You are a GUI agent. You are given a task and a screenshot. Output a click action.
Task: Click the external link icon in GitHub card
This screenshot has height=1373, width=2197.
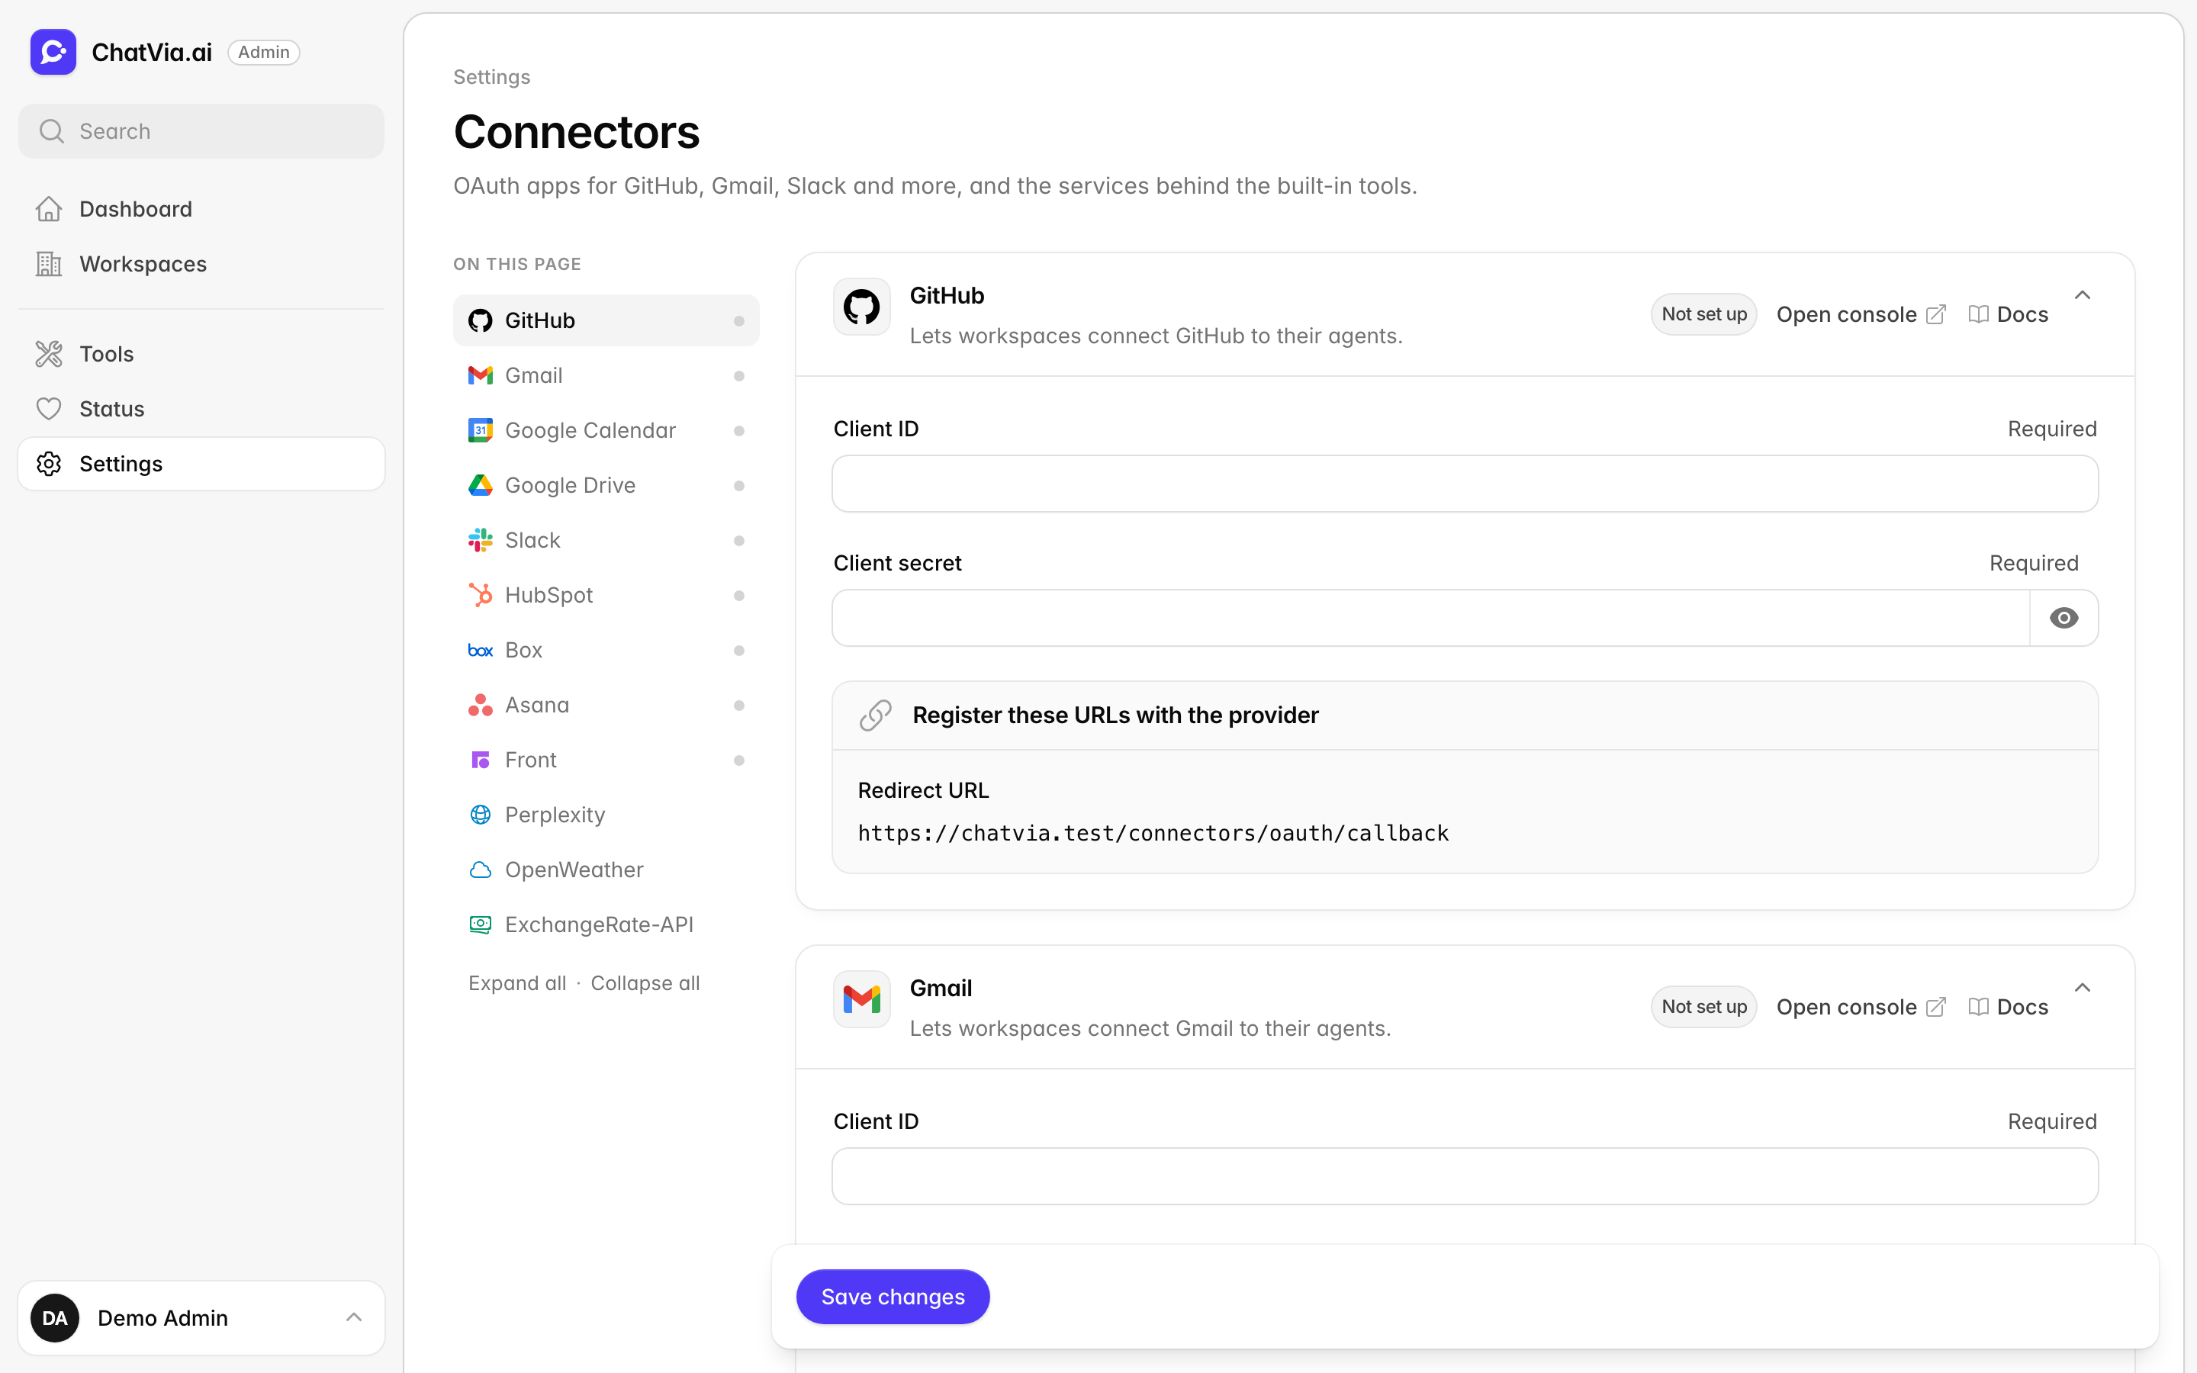pyautogui.click(x=1935, y=314)
